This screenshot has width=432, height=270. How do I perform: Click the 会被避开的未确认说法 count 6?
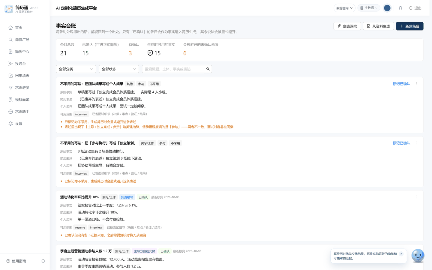[x=185, y=53]
